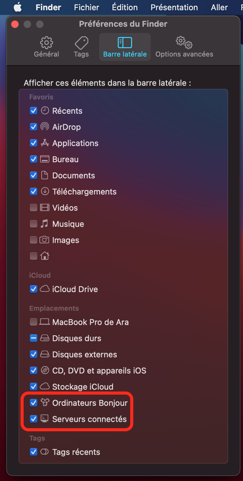Switch to the Général preferences tab
243x481 pixels.
46,47
